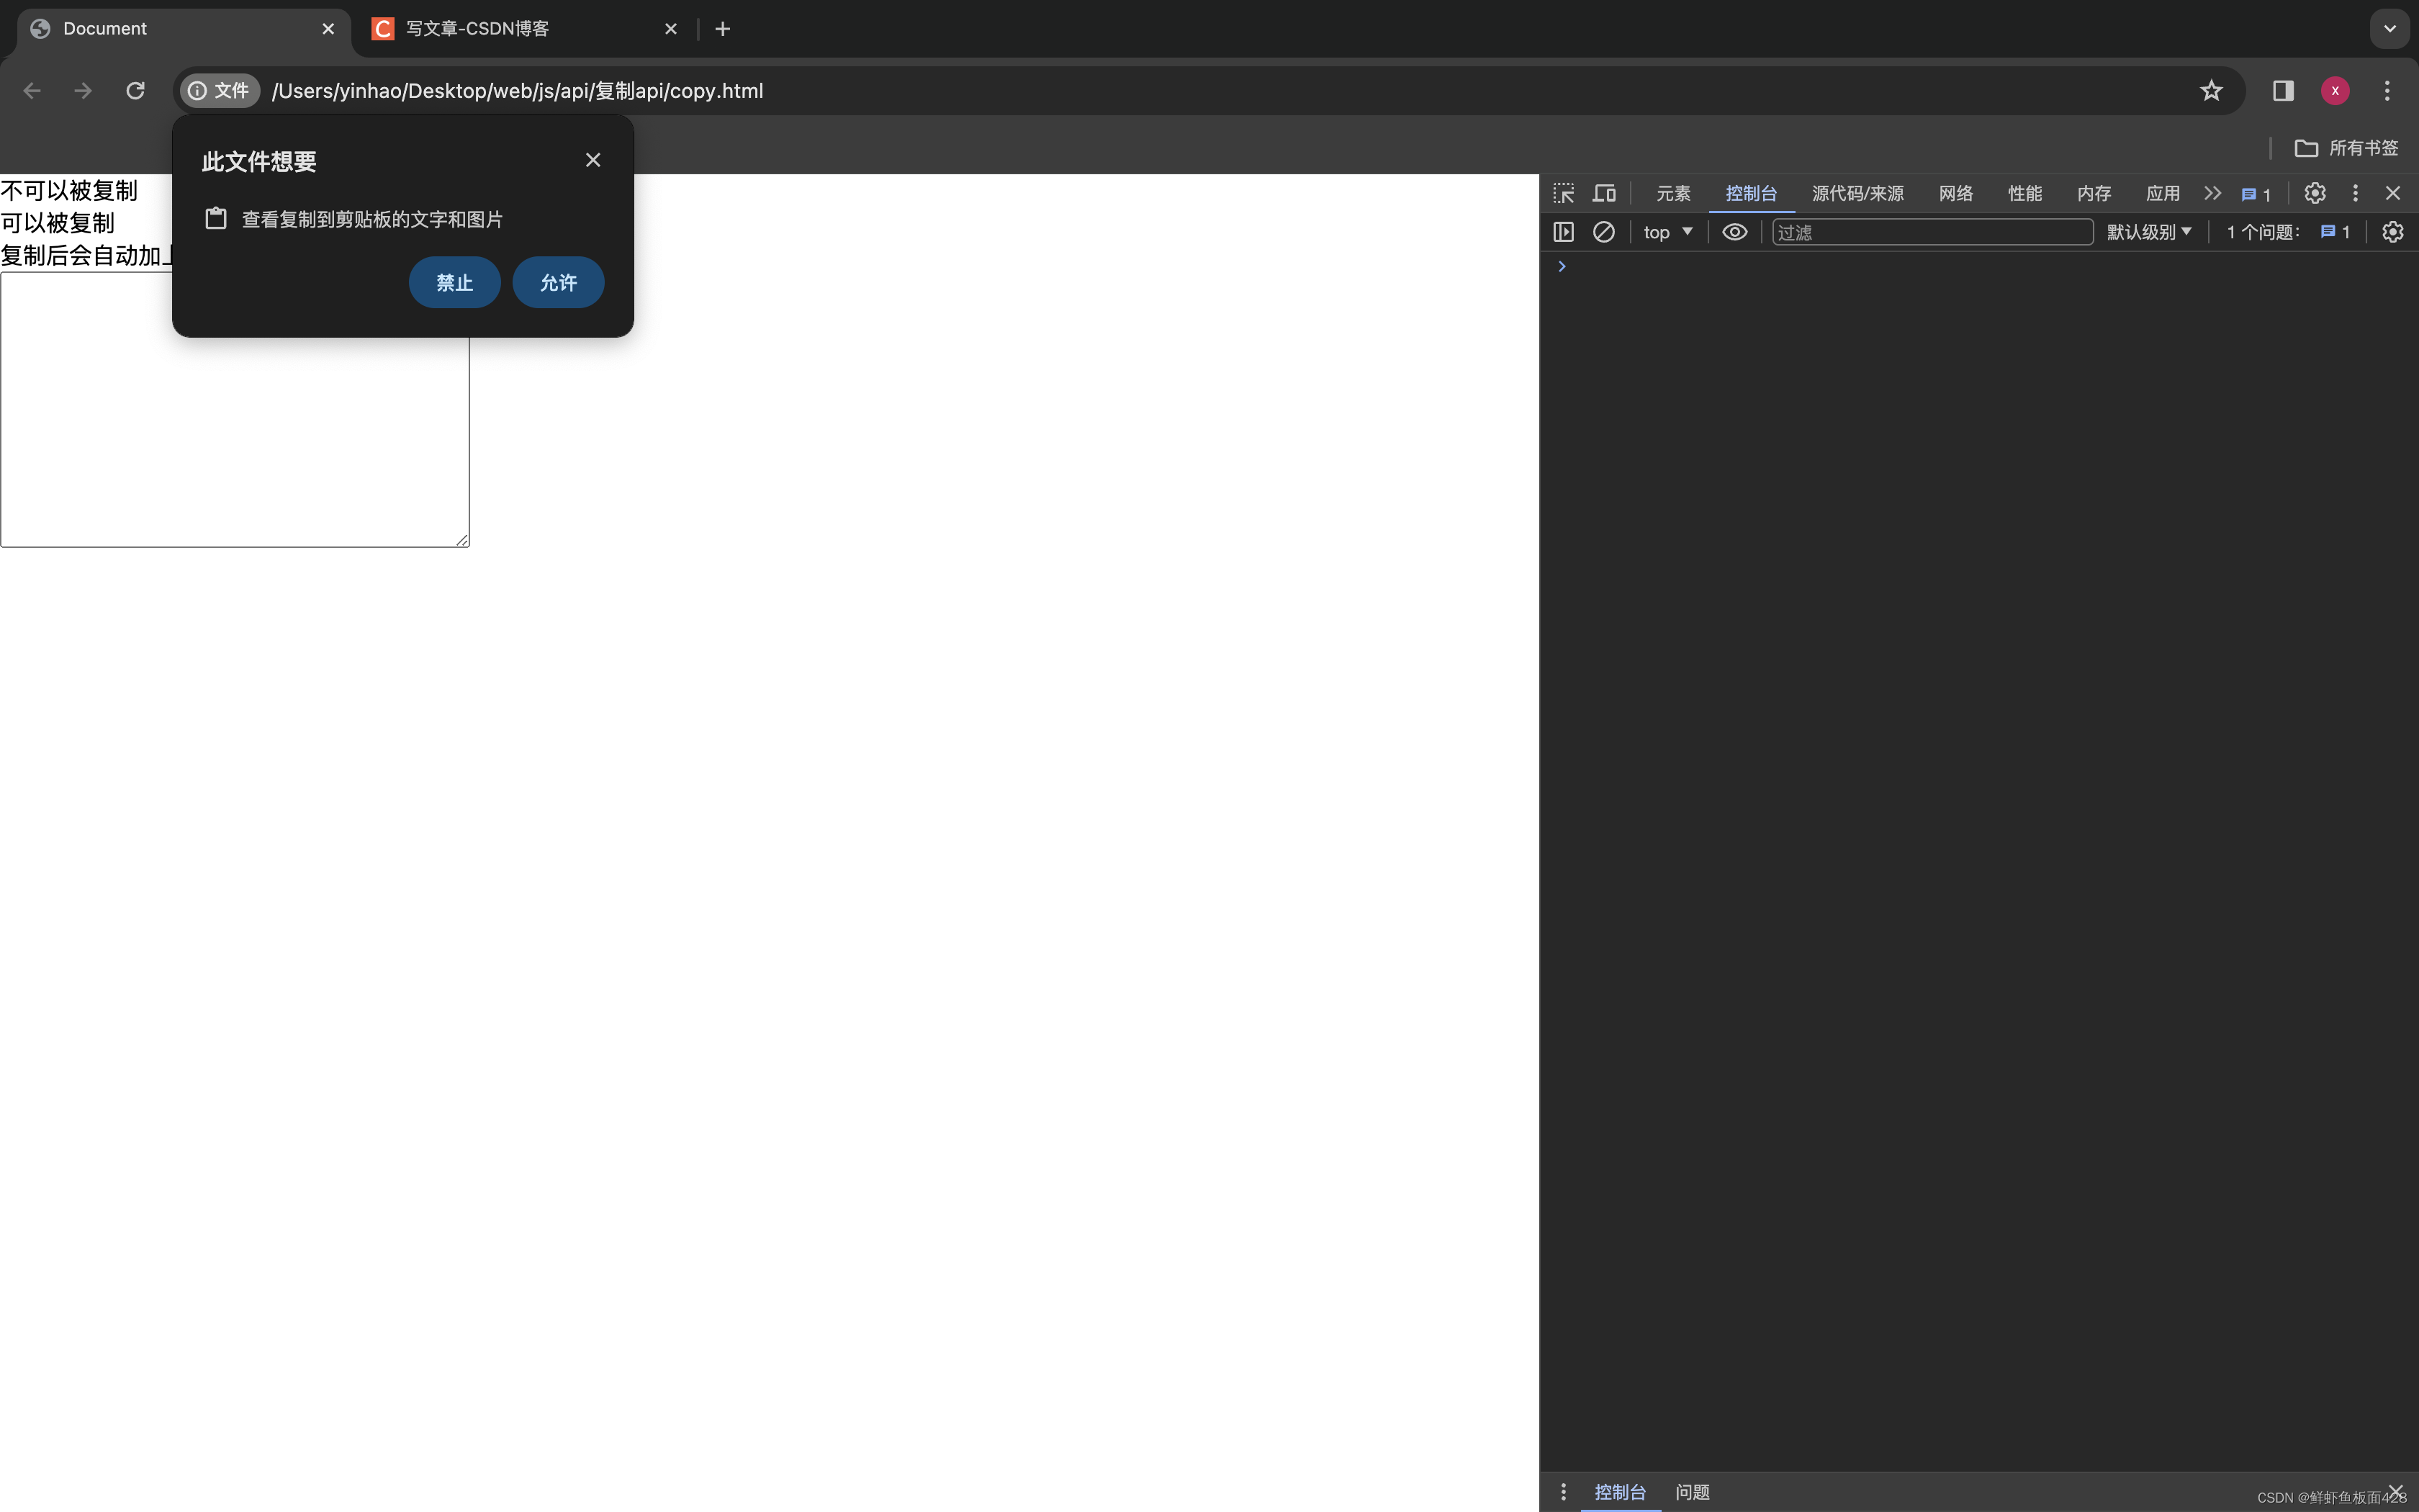Open the 应用 DevTools tab
The image size is (2419, 1512).
[x=2163, y=193]
